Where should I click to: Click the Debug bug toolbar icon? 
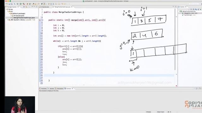(17, 4)
